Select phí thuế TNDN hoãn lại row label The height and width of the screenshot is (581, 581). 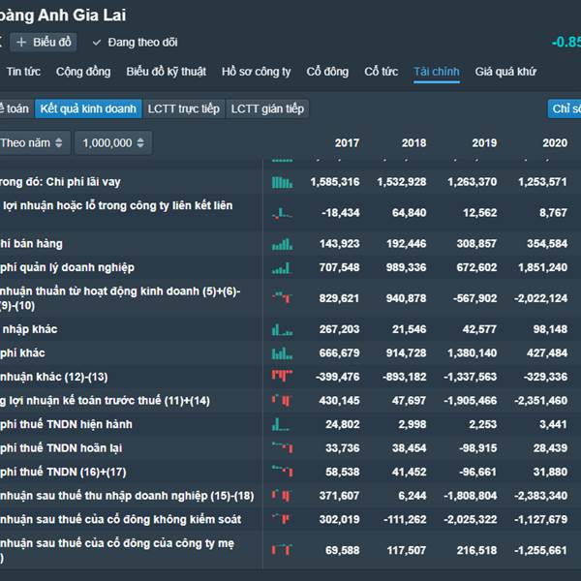coord(61,448)
